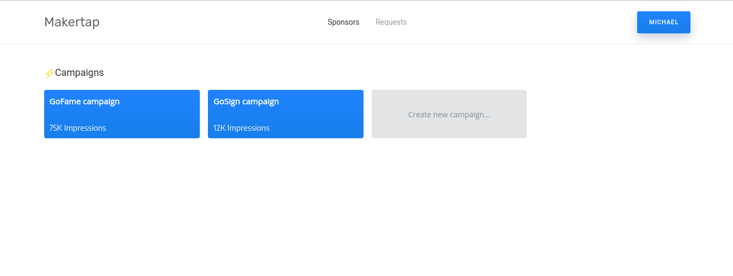The image size is (733, 276).
Task: Click the grey tile to add a campaign
Action: [449, 114]
